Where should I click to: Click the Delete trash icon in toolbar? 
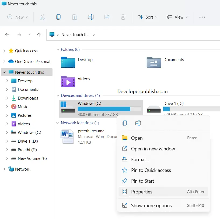click(123, 17)
